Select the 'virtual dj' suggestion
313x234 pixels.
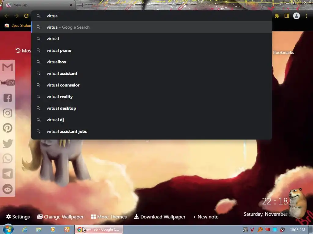click(x=152, y=120)
